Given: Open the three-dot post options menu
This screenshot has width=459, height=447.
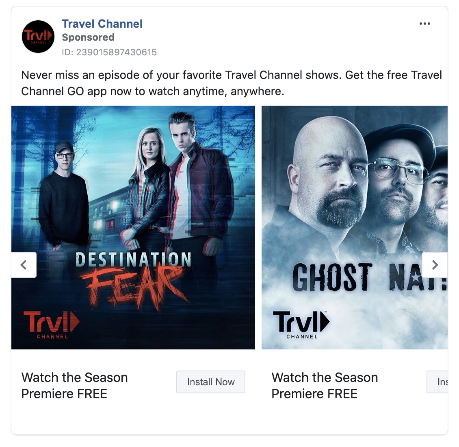Looking at the screenshot, I should [424, 24].
